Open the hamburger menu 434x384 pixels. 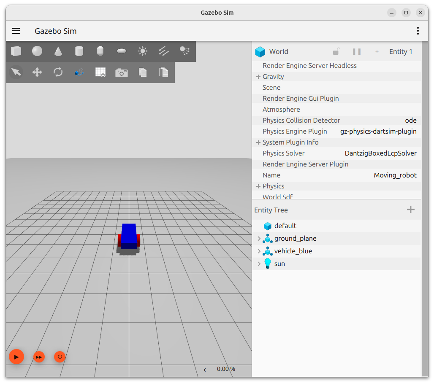tap(16, 31)
